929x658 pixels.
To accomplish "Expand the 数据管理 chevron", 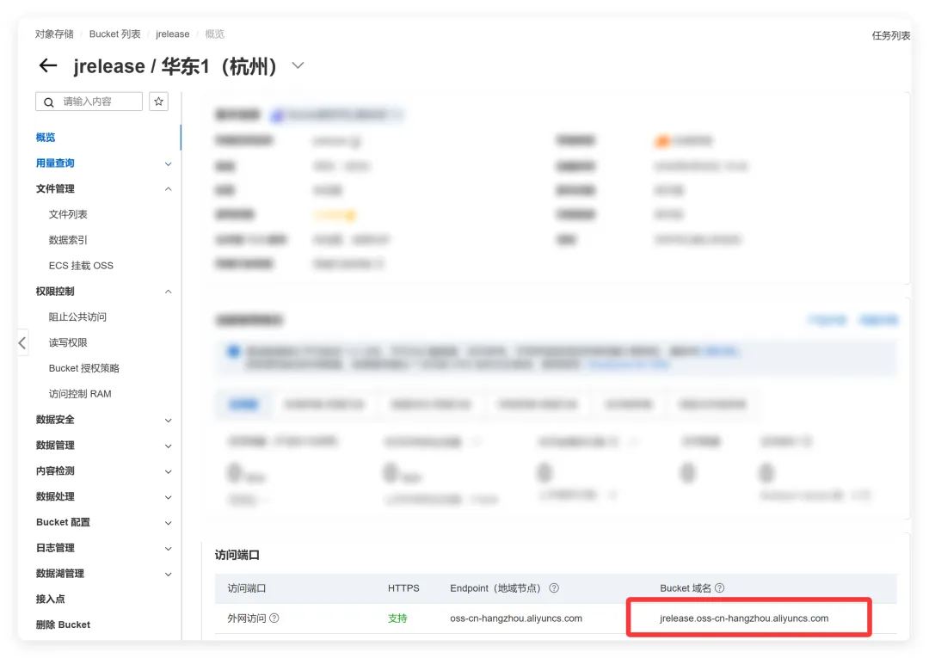I will click(169, 446).
